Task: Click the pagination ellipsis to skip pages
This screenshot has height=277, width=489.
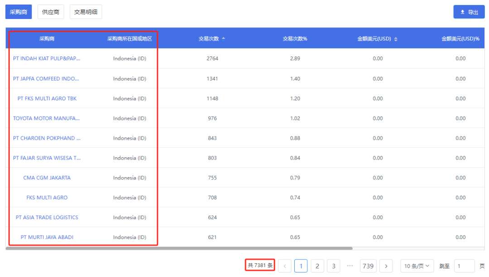Action: tap(350, 266)
